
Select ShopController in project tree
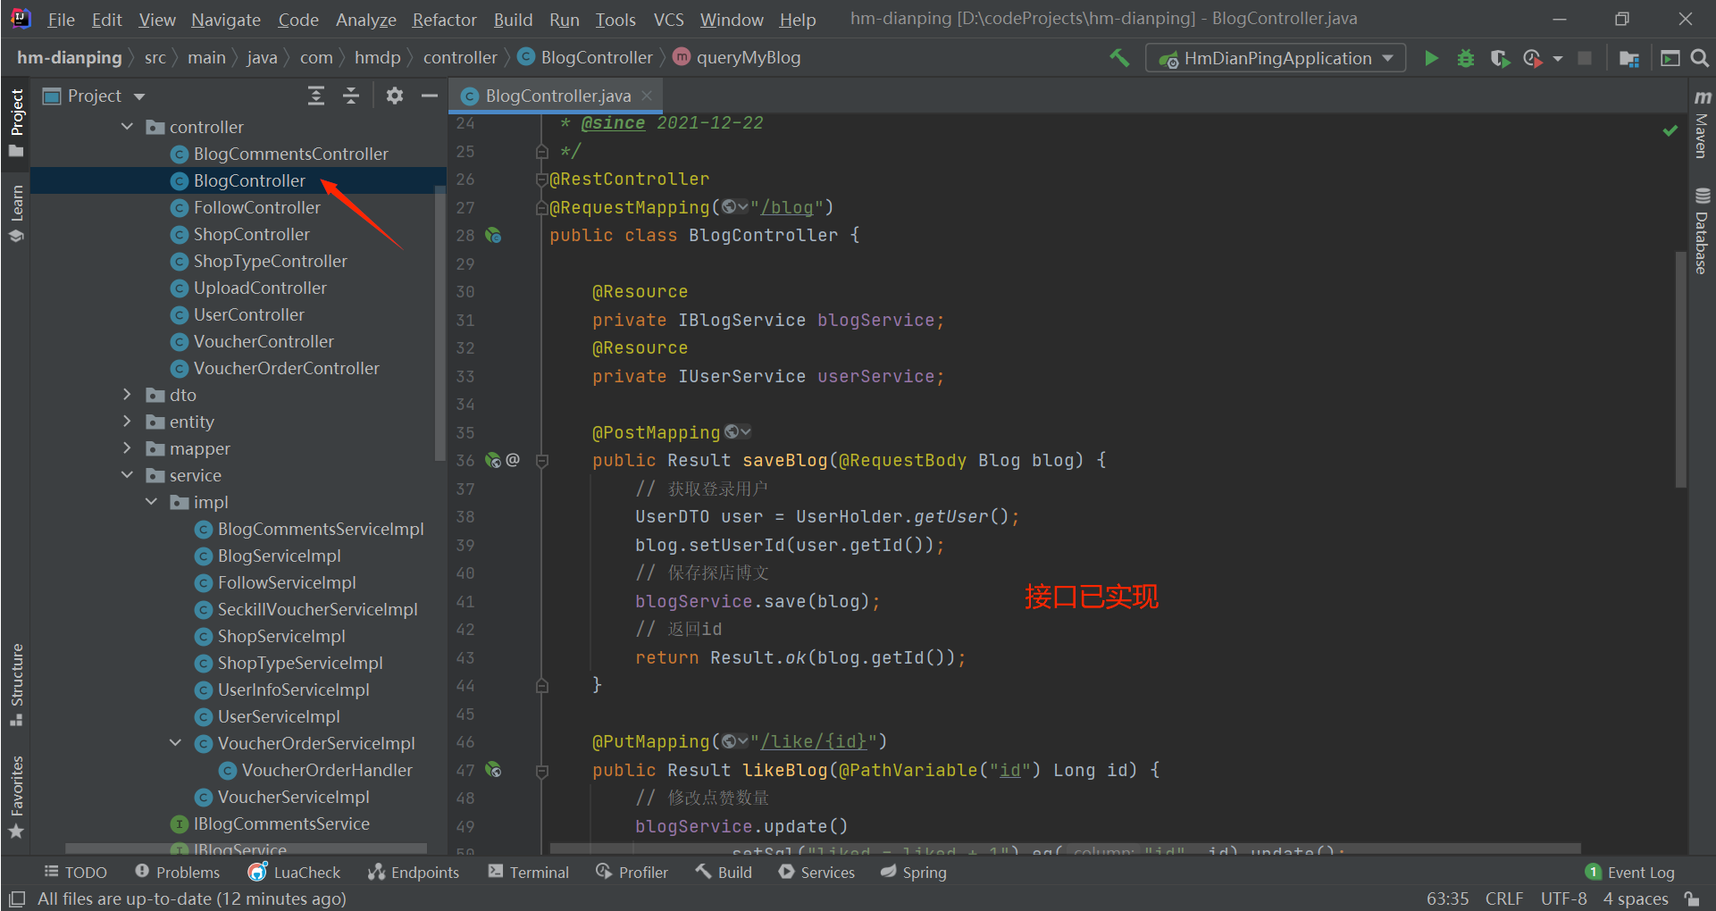[x=251, y=234]
